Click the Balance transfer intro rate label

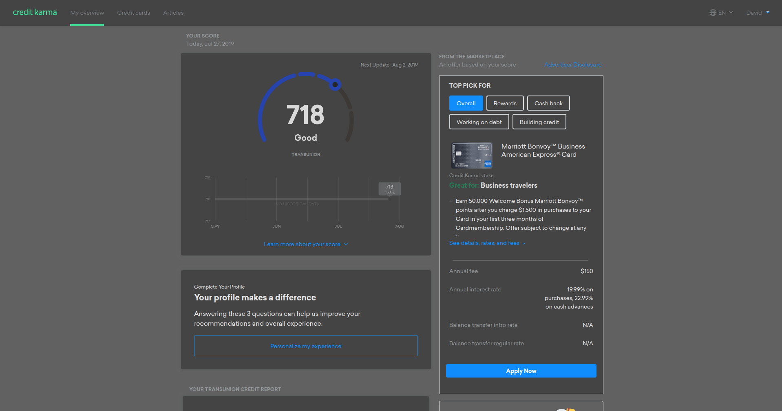click(x=483, y=325)
